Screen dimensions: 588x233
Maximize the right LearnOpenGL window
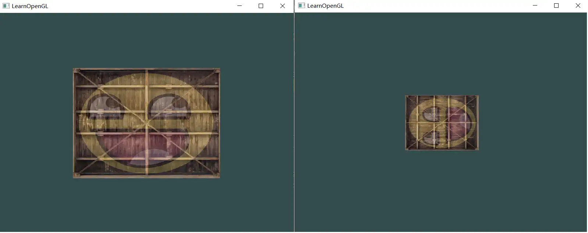[x=556, y=6]
